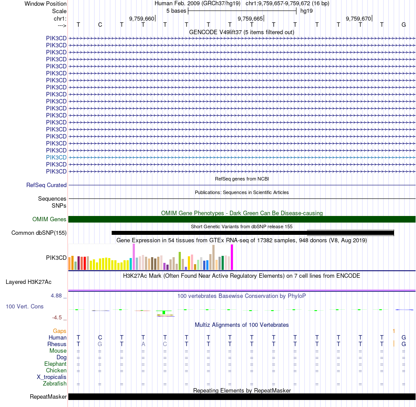Click the PhyloP sequence logo peak

[165, 313]
